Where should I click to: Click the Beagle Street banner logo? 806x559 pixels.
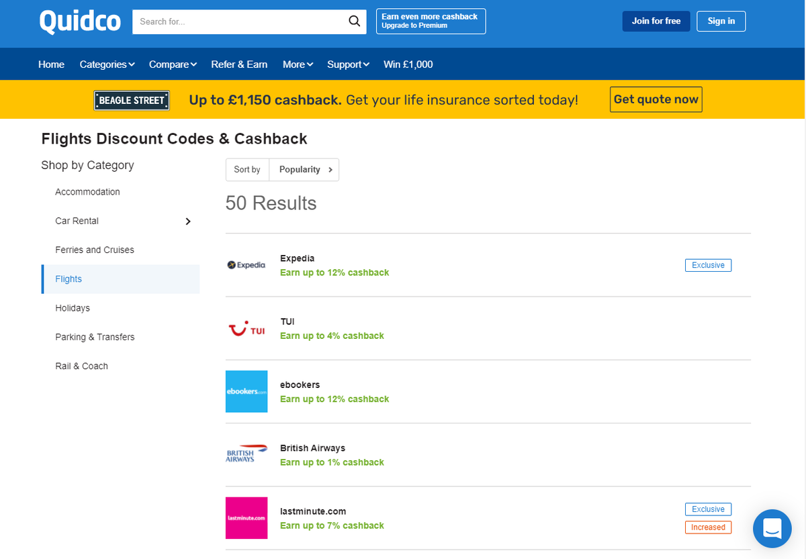pyautogui.click(x=131, y=99)
